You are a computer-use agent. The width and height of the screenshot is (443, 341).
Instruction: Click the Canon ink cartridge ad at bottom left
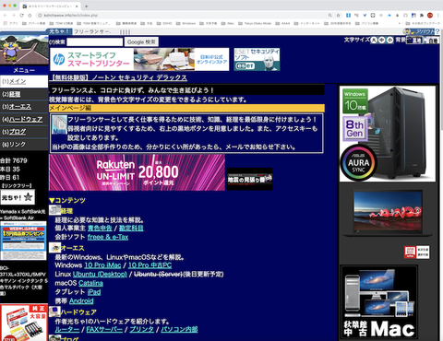pos(24,323)
